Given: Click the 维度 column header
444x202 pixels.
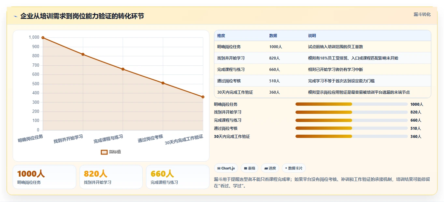Looking at the screenshot, I should point(221,36).
